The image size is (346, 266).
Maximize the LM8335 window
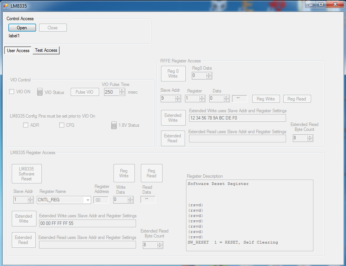point(321,5)
